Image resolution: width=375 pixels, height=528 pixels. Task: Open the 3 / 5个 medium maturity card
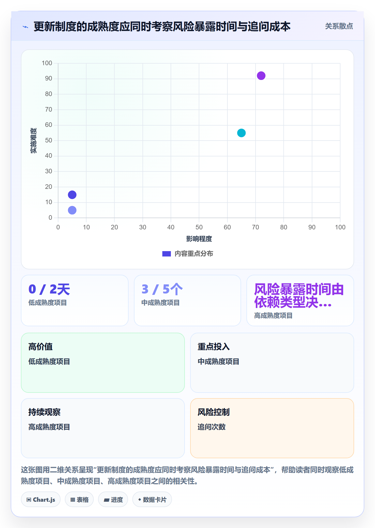tap(187, 300)
